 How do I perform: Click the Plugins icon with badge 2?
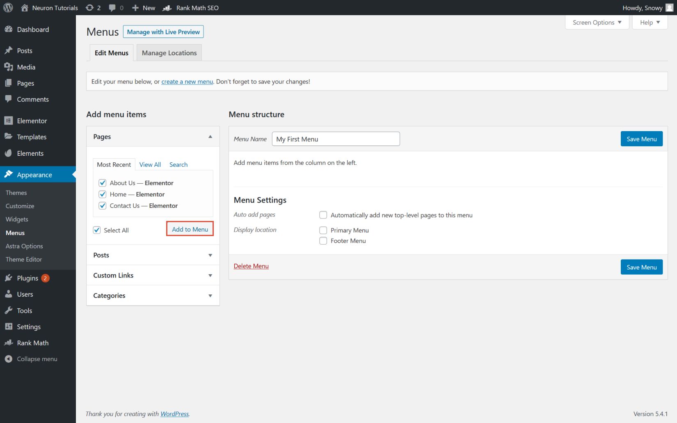click(9, 278)
